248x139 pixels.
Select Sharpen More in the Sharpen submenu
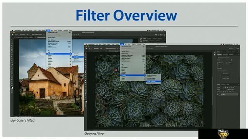point(153,80)
